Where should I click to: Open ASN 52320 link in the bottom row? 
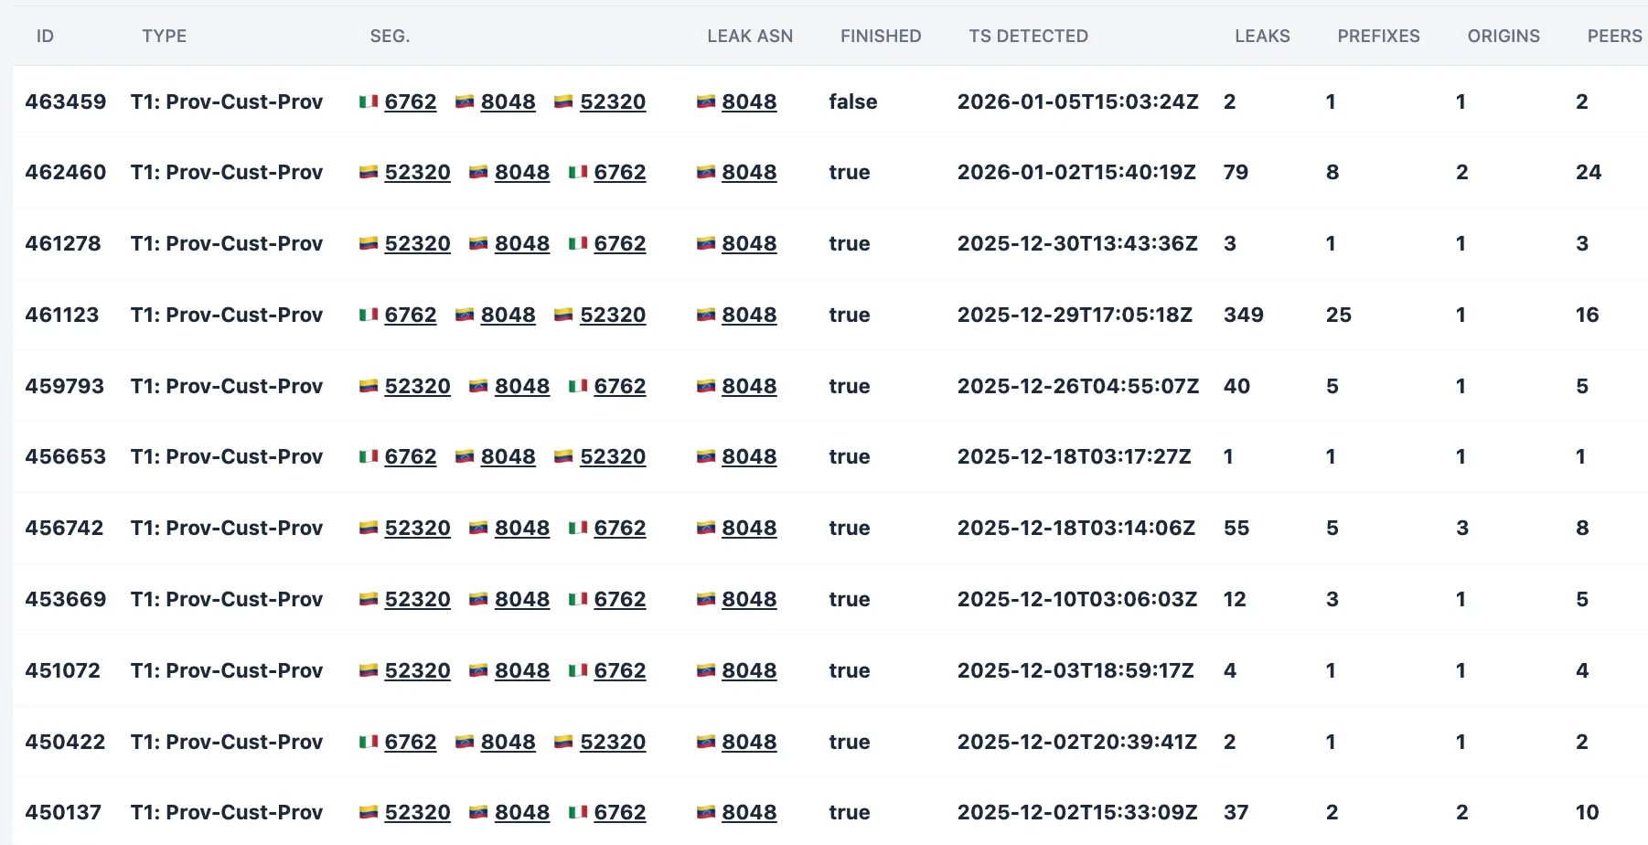[x=418, y=812]
